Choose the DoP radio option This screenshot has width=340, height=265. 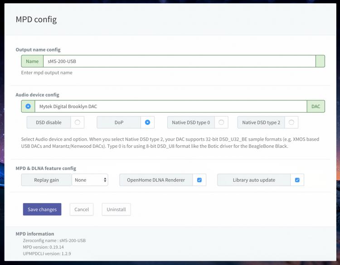tap(147, 122)
